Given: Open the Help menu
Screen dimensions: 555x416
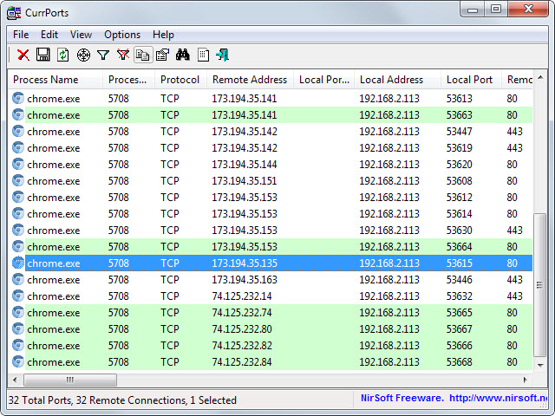Looking at the screenshot, I should [163, 35].
